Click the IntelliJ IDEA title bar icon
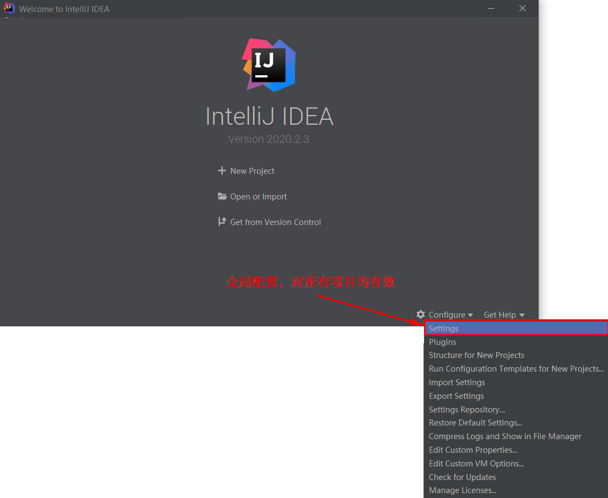Image resolution: width=608 pixels, height=498 pixels. [9, 8]
